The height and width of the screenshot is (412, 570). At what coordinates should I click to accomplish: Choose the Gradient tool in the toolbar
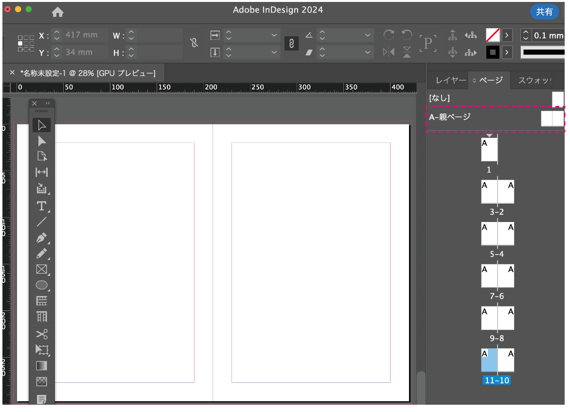pyautogui.click(x=41, y=365)
